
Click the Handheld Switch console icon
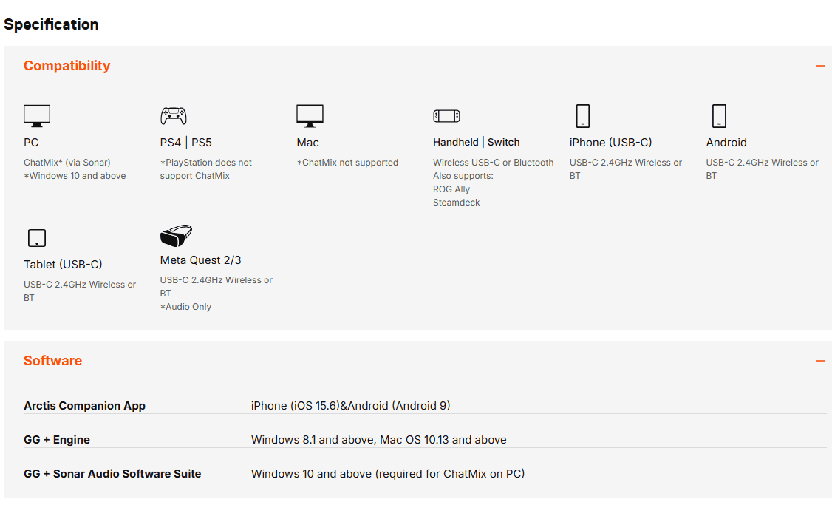(x=446, y=116)
